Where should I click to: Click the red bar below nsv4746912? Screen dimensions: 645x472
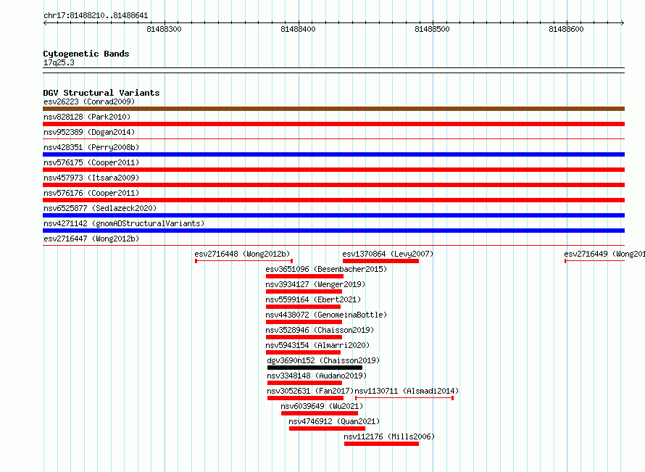[327, 428]
